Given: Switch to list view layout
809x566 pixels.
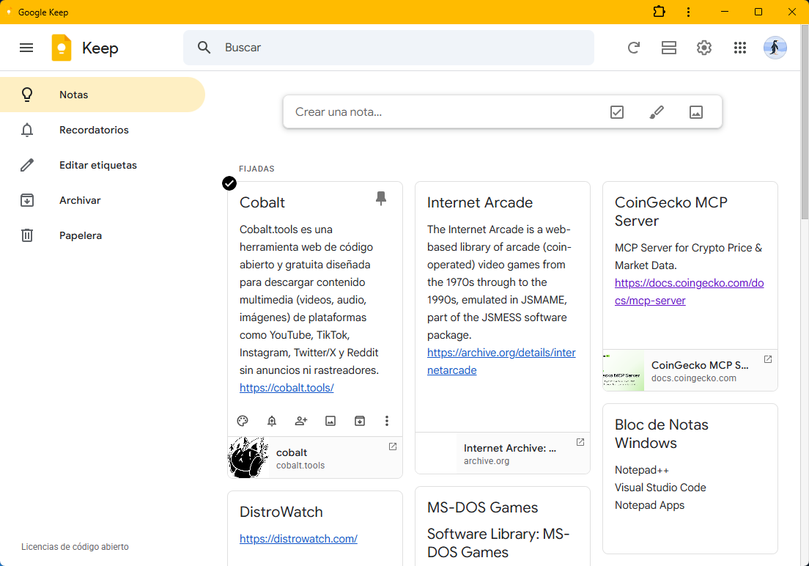Looking at the screenshot, I should pos(668,48).
